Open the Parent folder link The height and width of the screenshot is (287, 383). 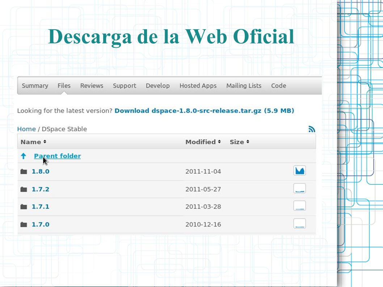(x=58, y=156)
